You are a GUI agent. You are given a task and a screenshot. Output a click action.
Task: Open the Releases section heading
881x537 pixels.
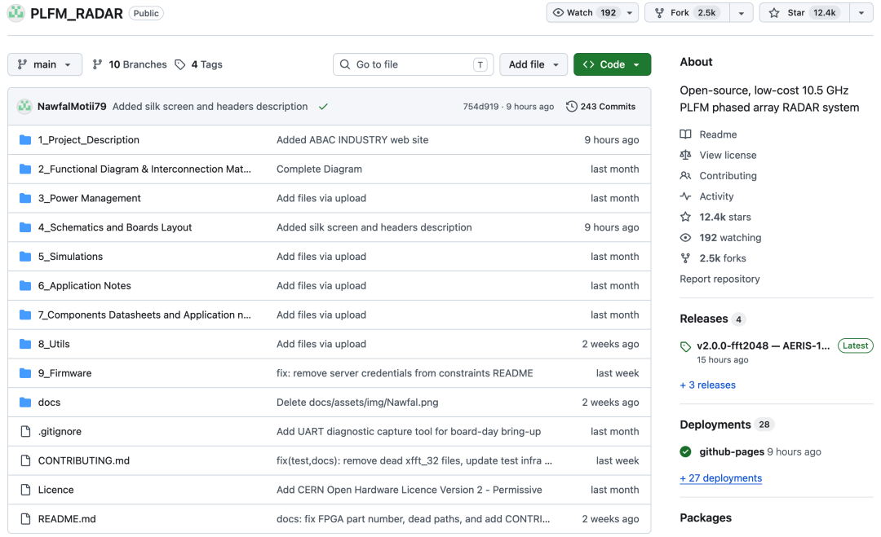tap(703, 319)
